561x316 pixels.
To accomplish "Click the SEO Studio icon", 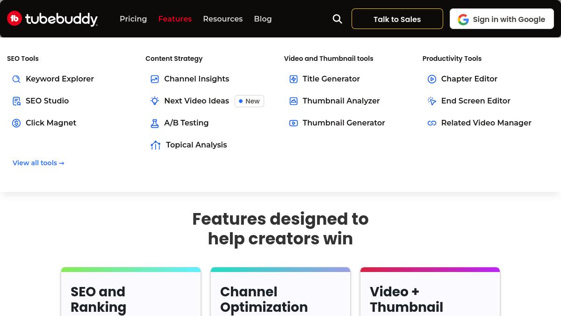I will (16, 101).
